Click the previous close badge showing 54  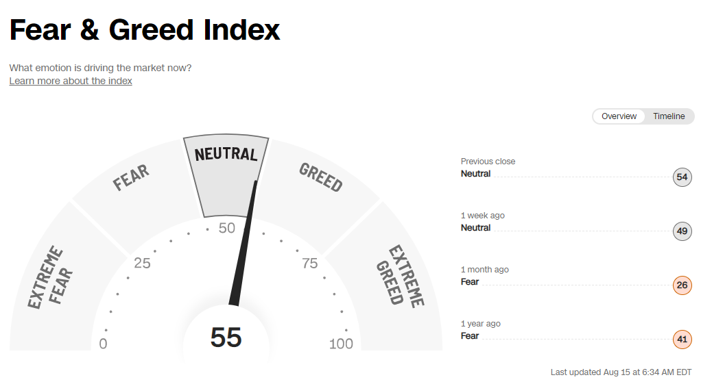[682, 177]
